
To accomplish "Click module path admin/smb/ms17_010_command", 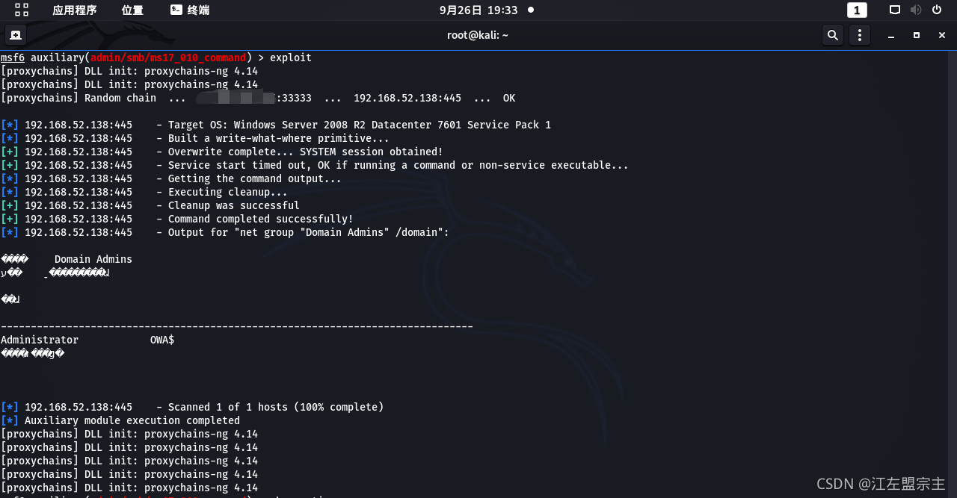I will (168, 57).
